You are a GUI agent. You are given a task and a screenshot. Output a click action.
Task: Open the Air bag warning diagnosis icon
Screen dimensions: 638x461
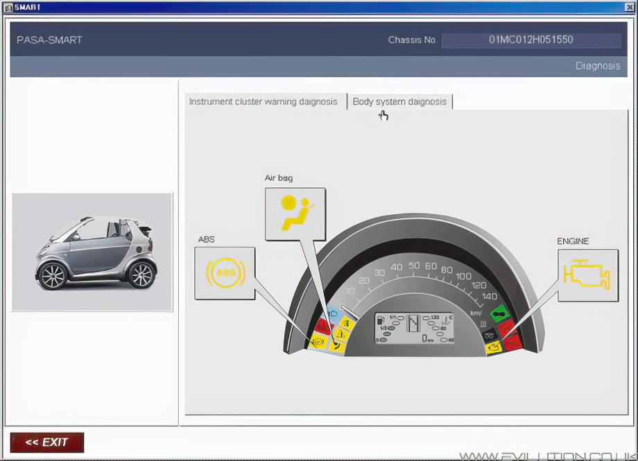[295, 214]
